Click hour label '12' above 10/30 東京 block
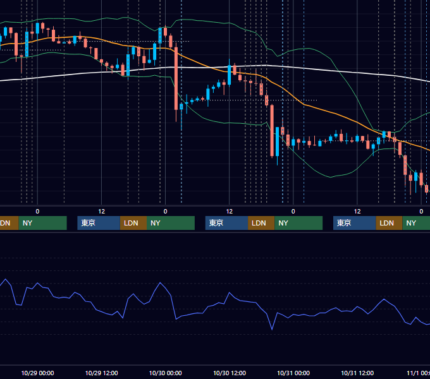The height and width of the screenshot is (379, 430). point(230,212)
